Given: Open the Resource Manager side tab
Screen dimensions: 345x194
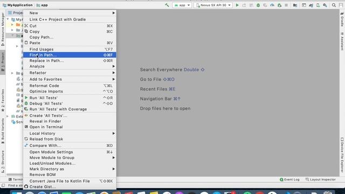Looking at the screenshot, I should tap(3, 29).
